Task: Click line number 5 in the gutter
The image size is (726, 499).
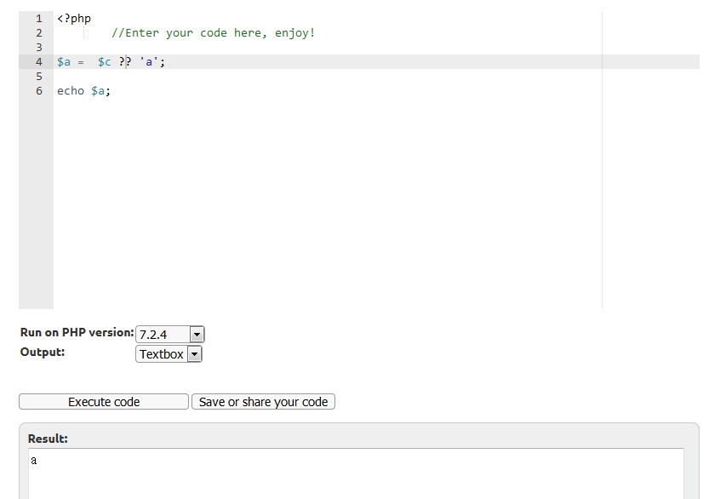Action: [38, 76]
